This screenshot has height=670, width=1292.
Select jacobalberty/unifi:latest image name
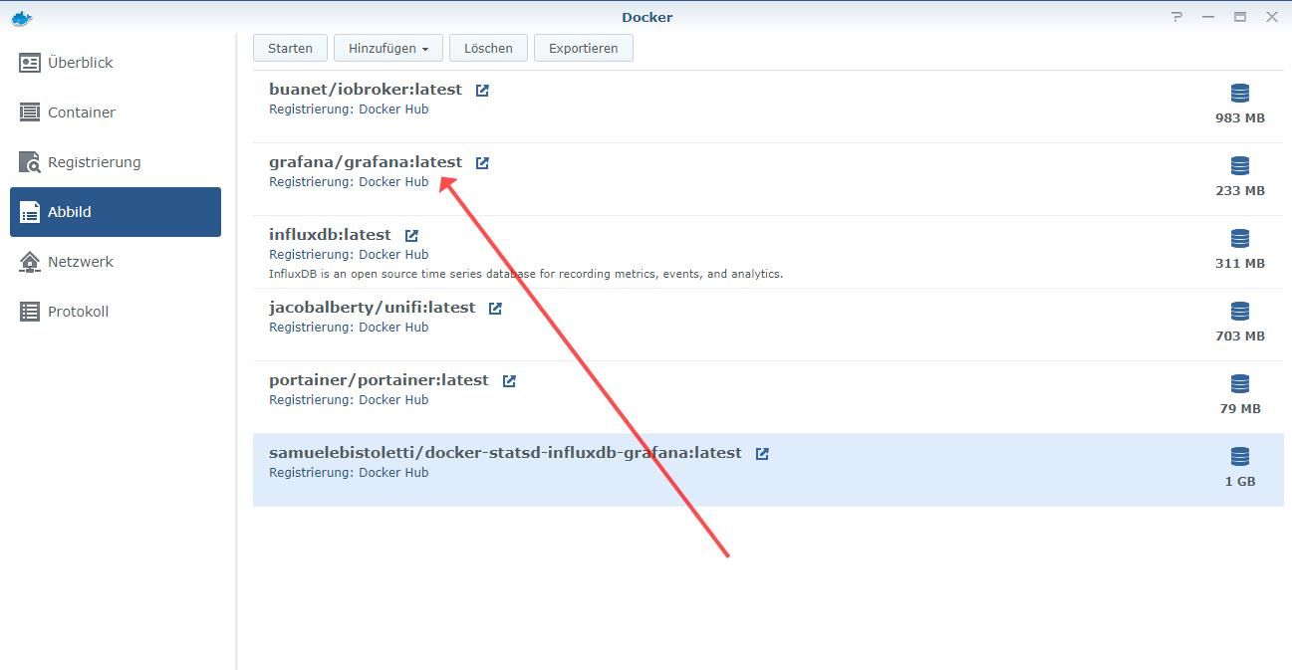tap(372, 308)
